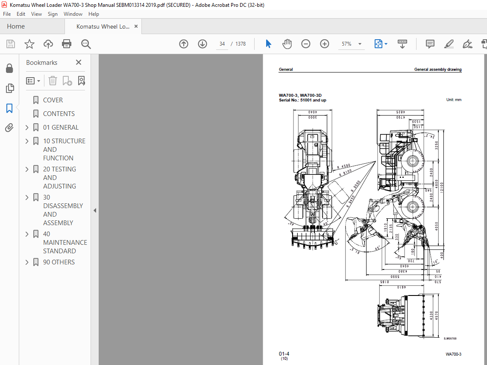Open the attachments paperclip panel
This screenshot has width=487, height=365.
pos(10,128)
